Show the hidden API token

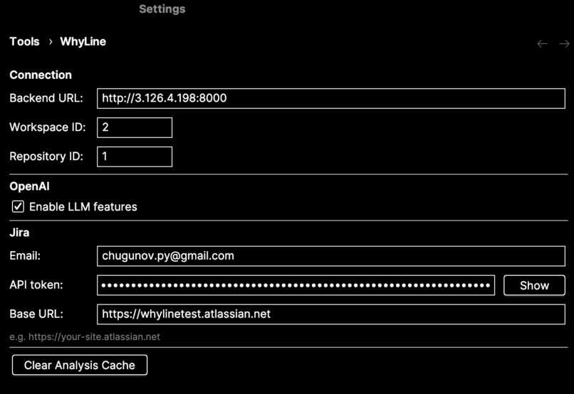pos(534,285)
